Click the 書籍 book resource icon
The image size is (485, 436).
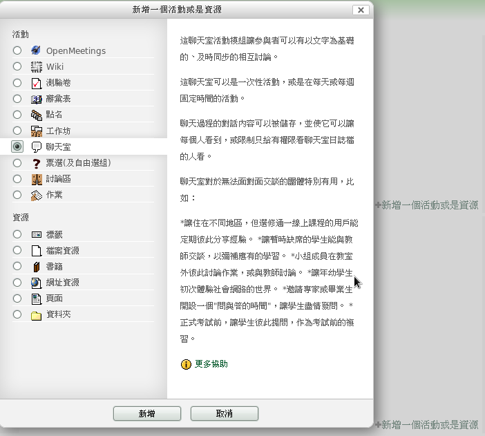click(37, 267)
